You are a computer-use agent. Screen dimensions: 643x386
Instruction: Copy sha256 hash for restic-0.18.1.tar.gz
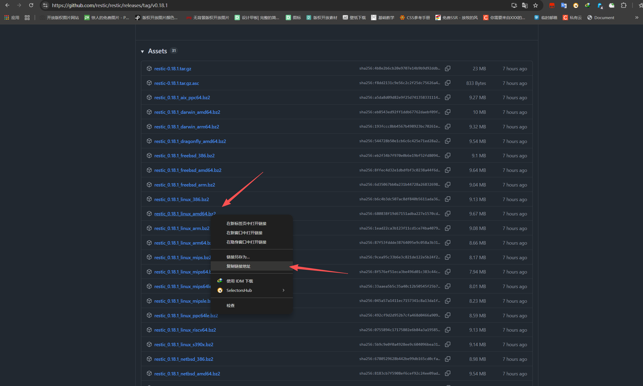[448, 68]
